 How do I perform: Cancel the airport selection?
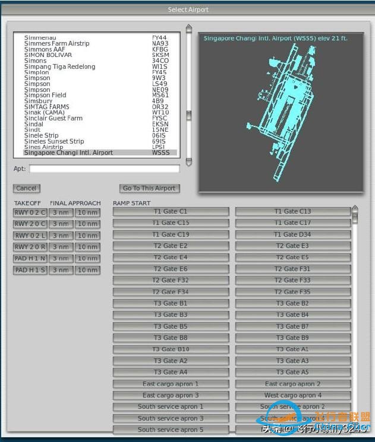pos(27,188)
